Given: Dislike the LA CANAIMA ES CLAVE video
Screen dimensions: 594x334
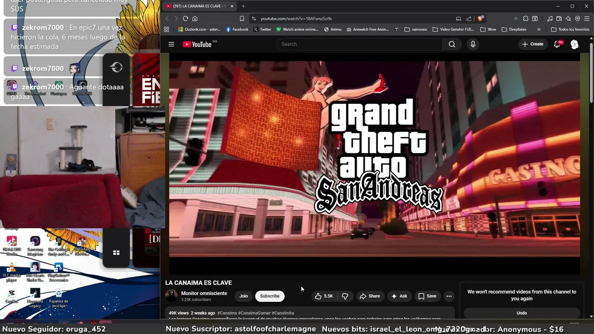Looking at the screenshot, I should (x=345, y=296).
